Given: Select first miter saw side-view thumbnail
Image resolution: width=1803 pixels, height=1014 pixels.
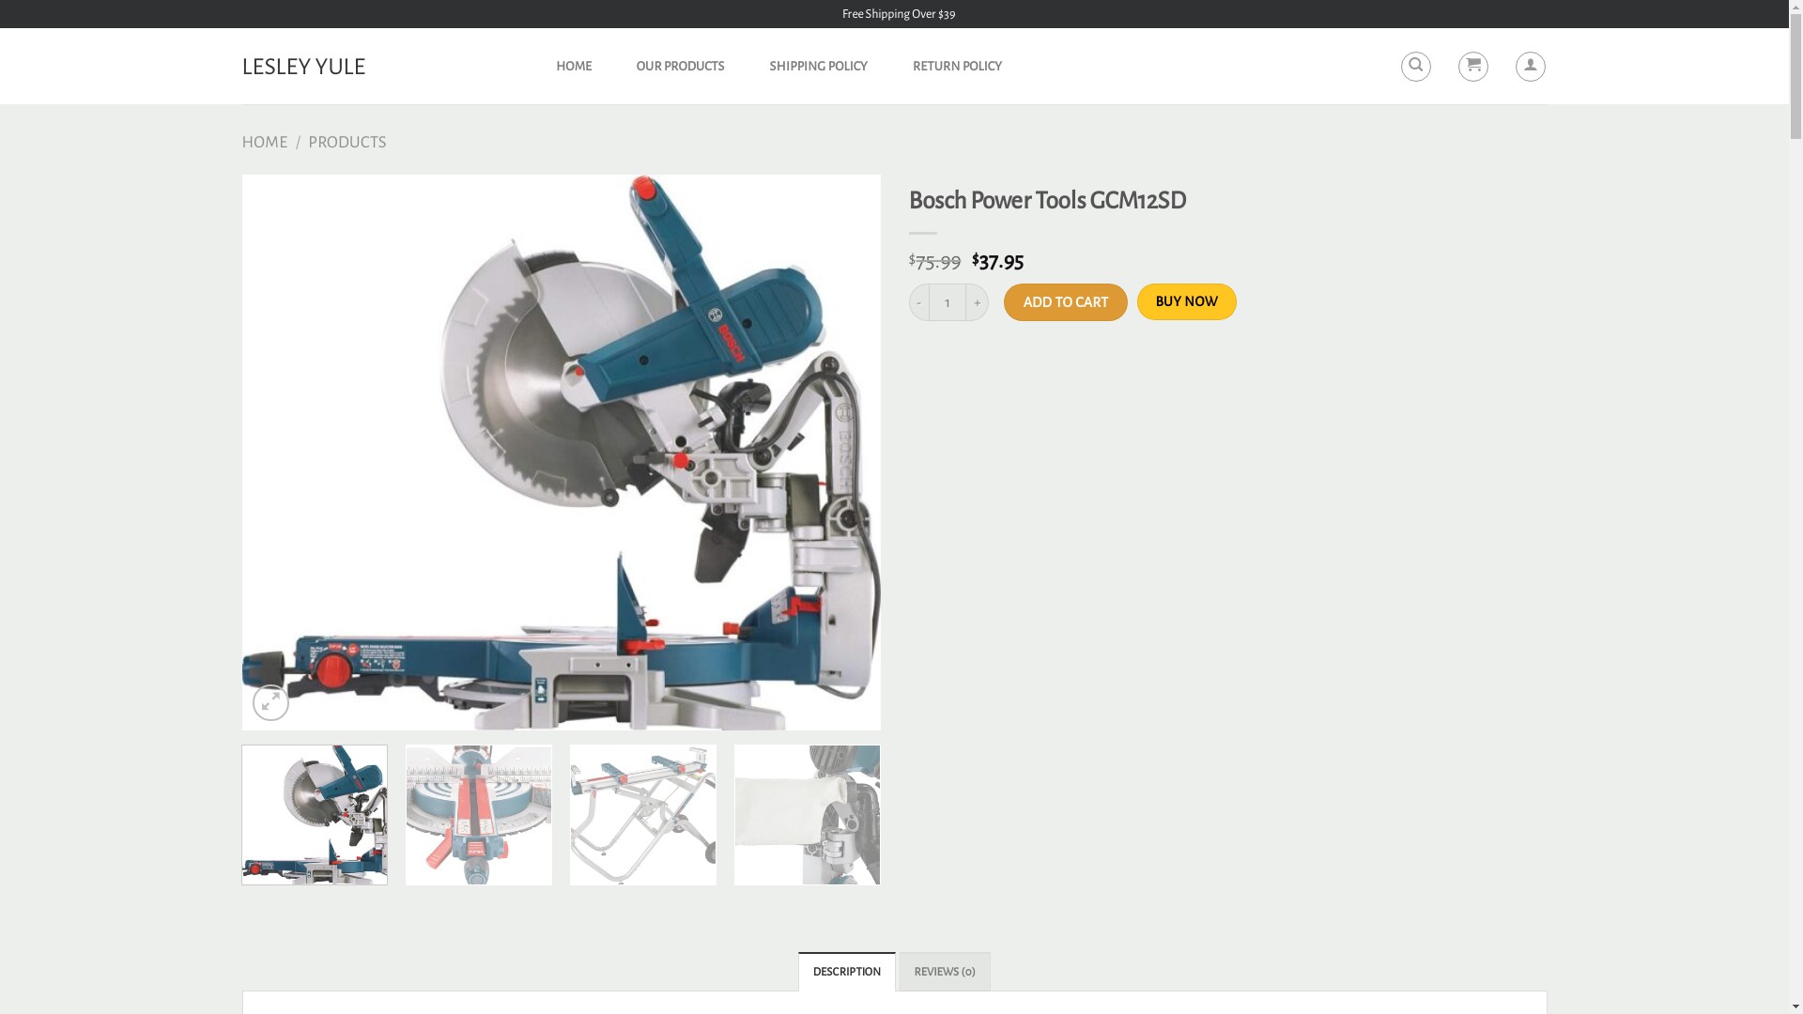Looking at the screenshot, I should click(x=315, y=815).
